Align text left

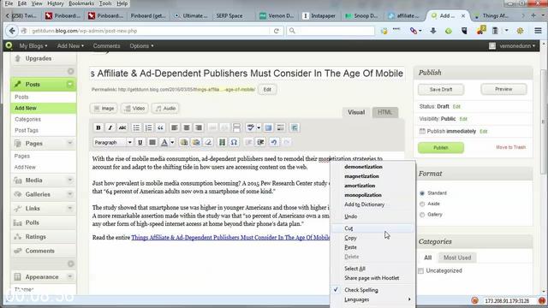pos(174,127)
